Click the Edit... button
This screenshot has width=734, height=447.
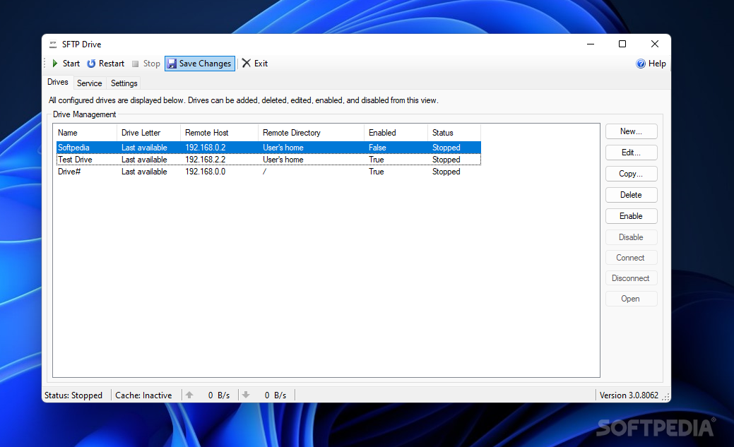(x=631, y=153)
